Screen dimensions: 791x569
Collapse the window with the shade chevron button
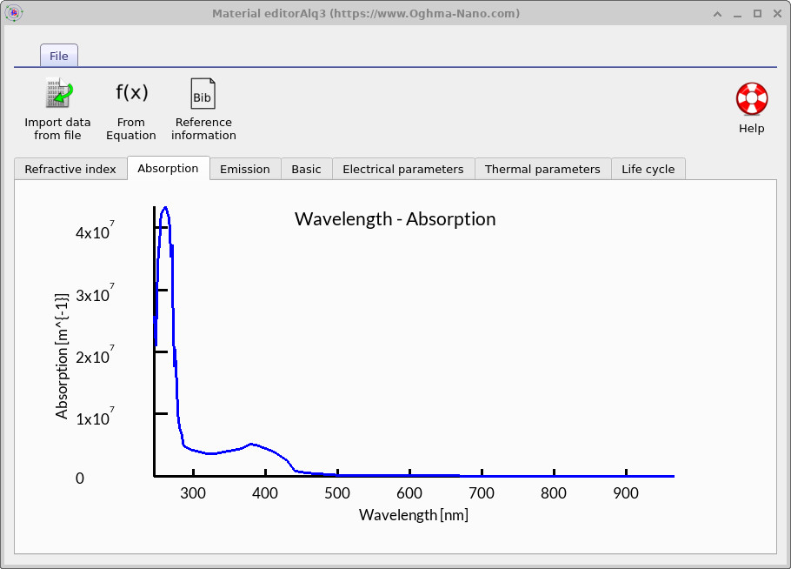[x=717, y=14]
